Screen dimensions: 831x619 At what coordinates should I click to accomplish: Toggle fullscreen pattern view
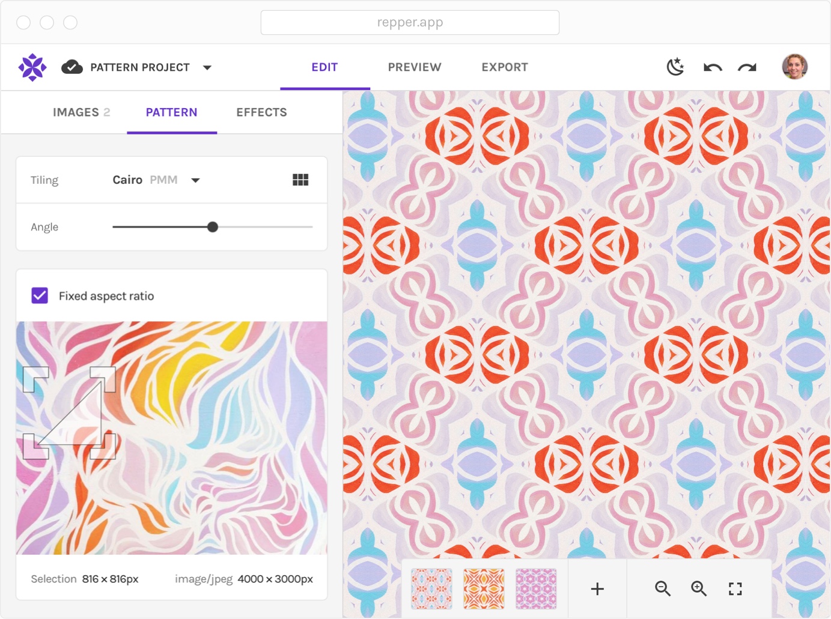735,589
